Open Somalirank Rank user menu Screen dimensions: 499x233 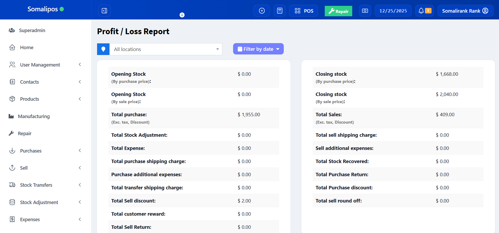point(465,11)
